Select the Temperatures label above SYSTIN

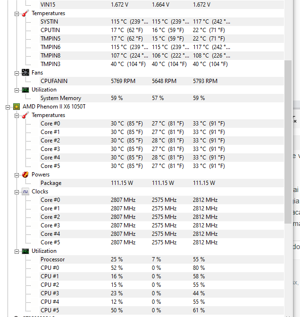pos(48,13)
